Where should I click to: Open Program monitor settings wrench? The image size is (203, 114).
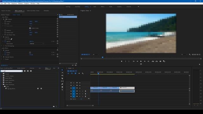[x=190, y=54]
